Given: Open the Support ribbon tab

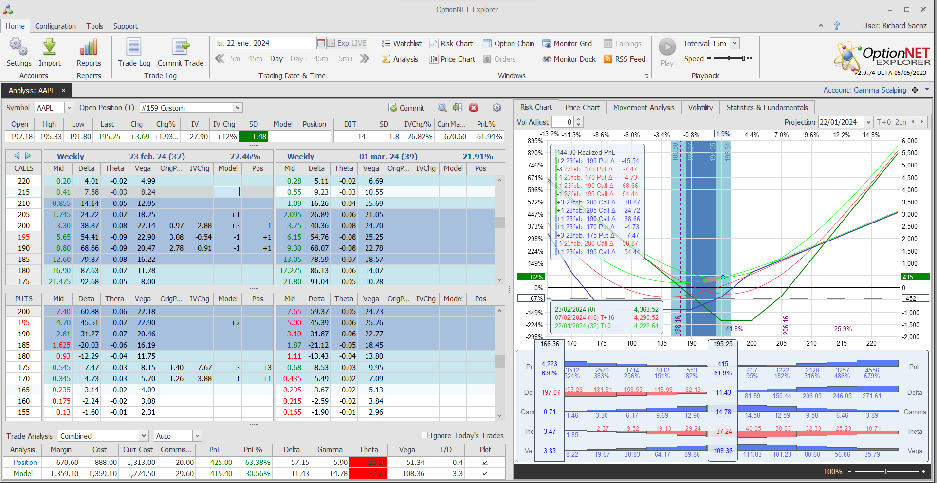Looking at the screenshot, I should pyautogui.click(x=126, y=26).
